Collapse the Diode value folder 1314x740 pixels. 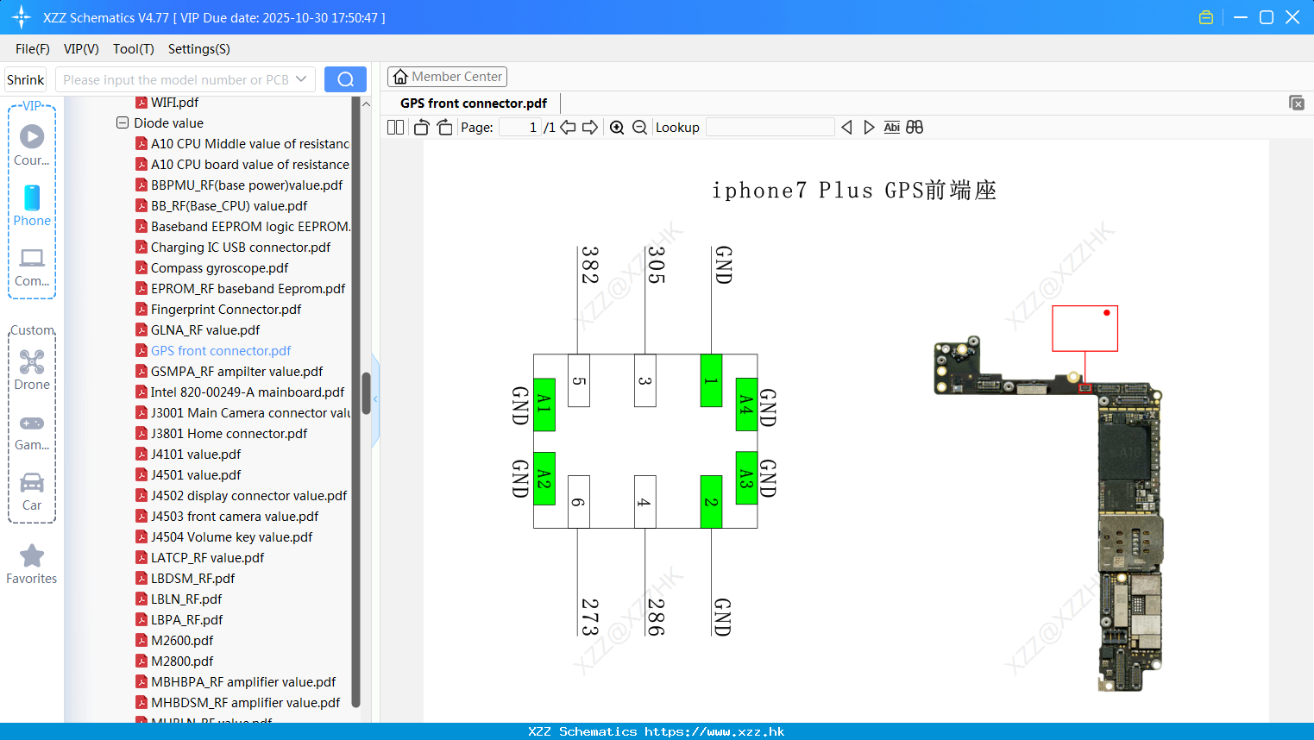click(123, 122)
